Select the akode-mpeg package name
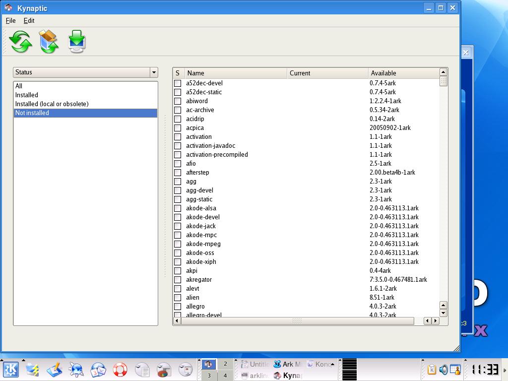Screen dimensions: 508x381 tap(203, 244)
